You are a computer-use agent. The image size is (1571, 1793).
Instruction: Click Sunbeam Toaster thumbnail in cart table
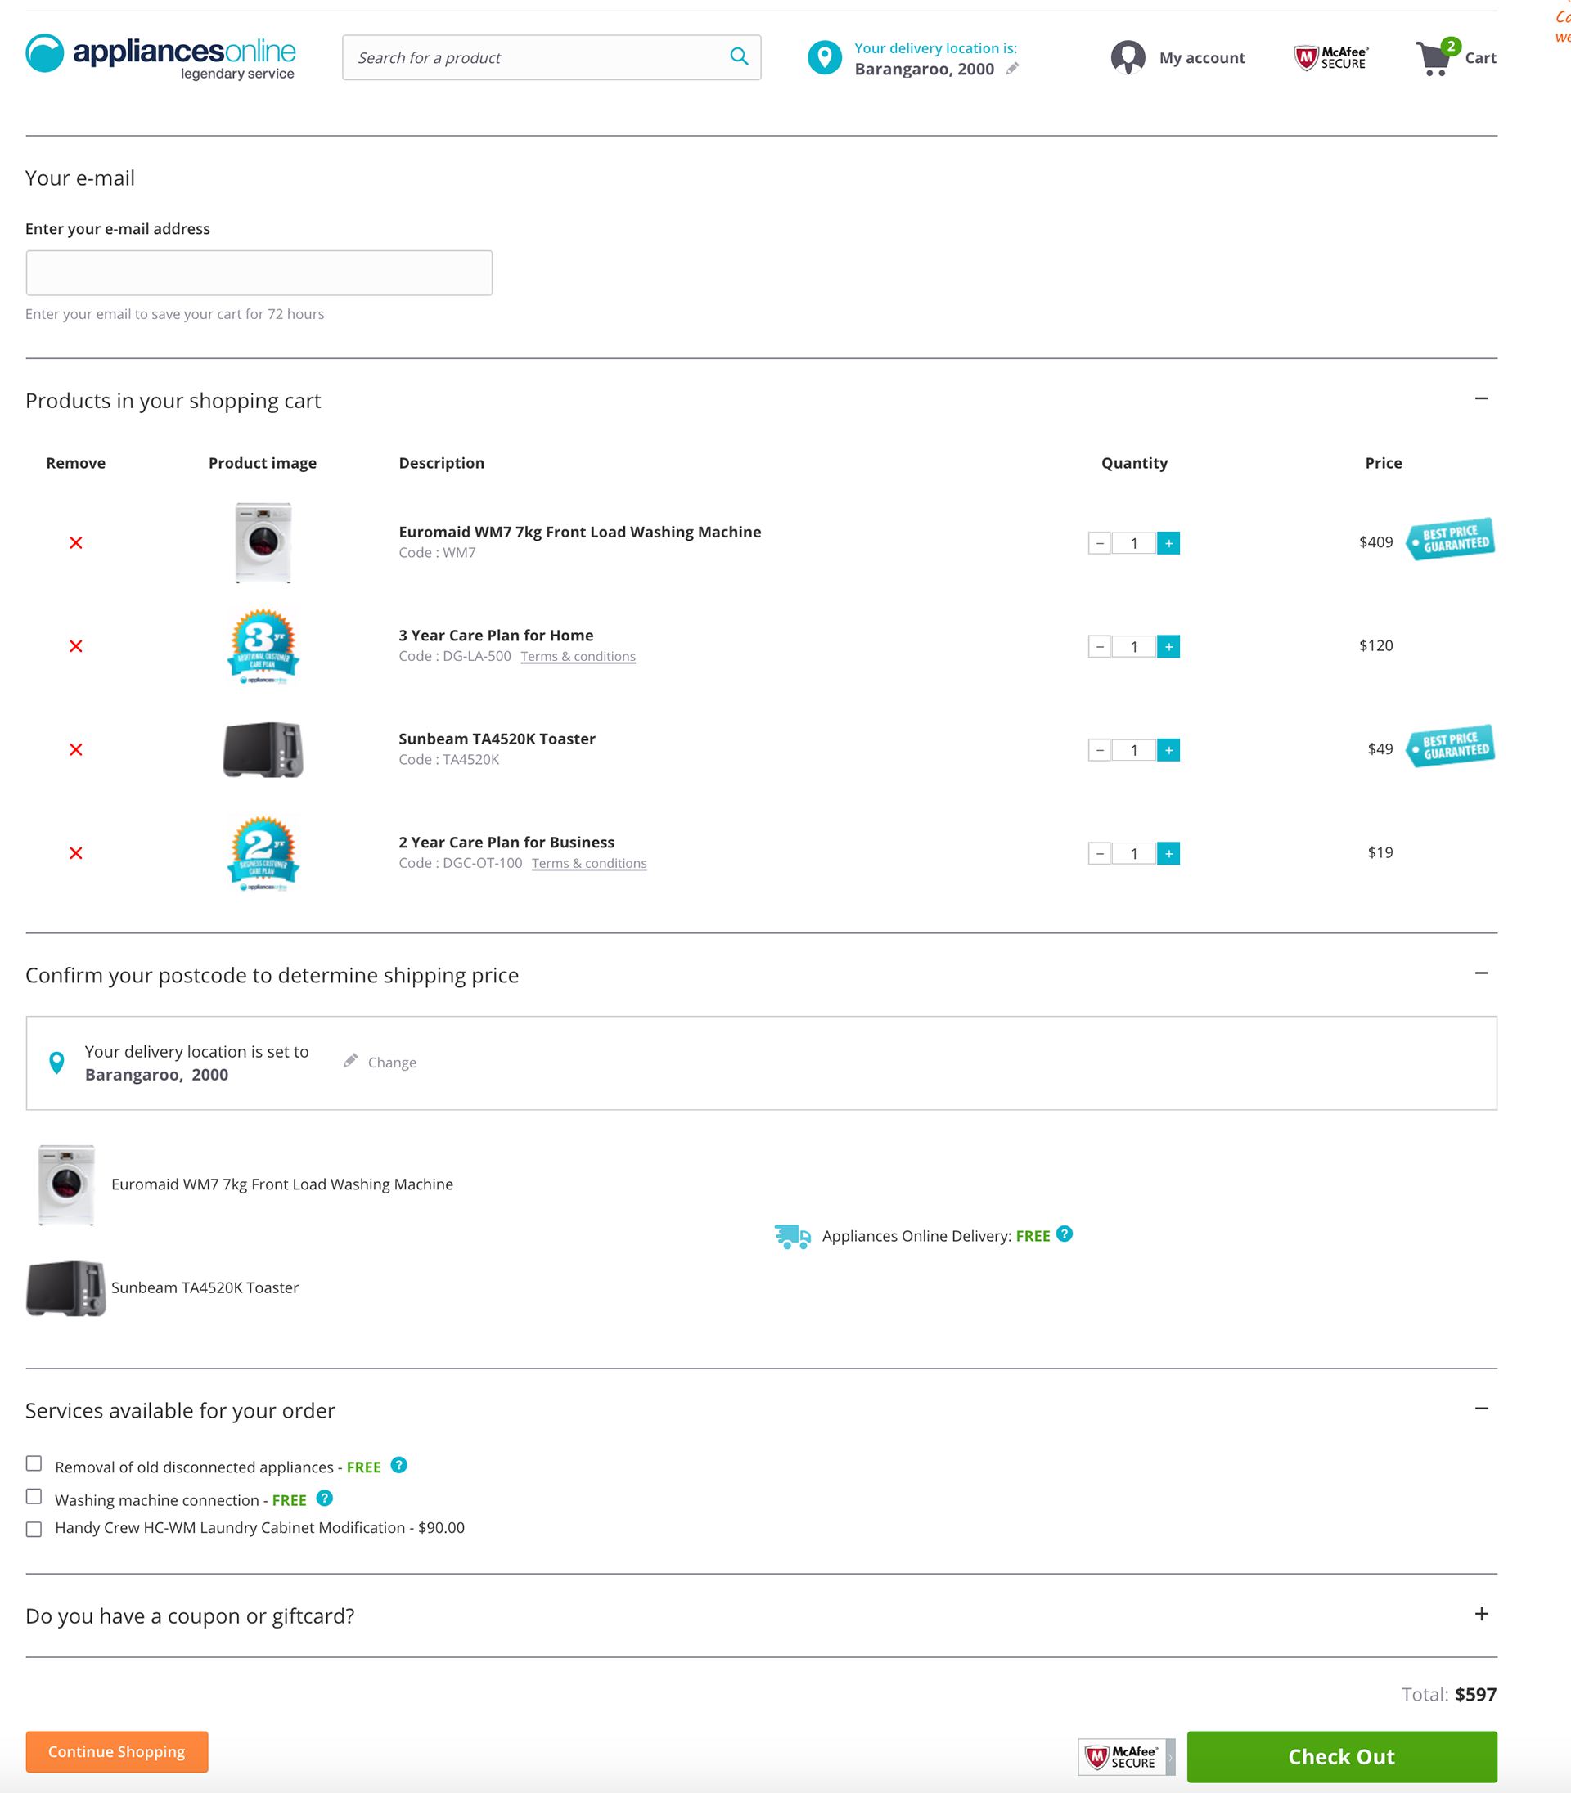tap(263, 750)
